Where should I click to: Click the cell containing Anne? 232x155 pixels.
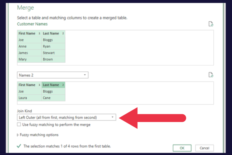(x=29, y=46)
